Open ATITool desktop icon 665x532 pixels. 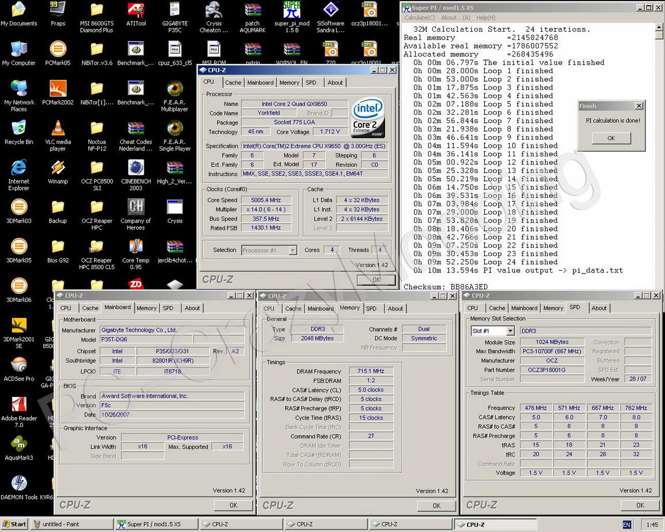136,14
